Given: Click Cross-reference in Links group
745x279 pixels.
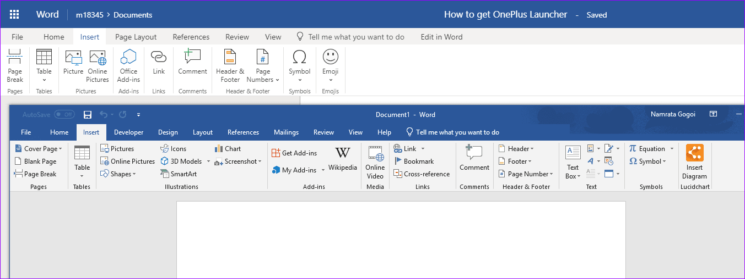Looking at the screenshot, I should pyautogui.click(x=422, y=174).
